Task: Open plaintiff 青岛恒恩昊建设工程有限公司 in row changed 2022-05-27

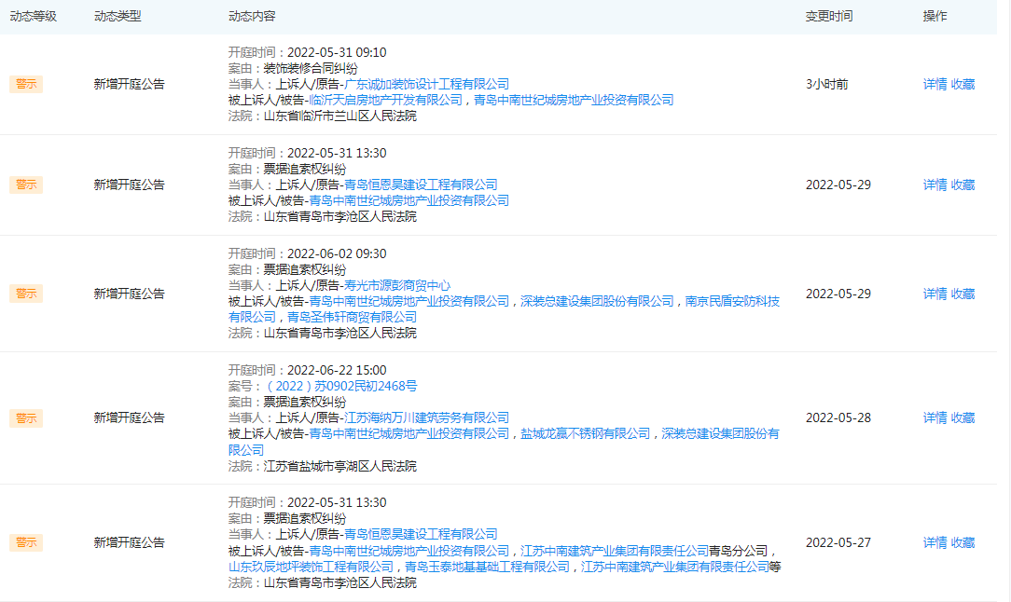Action: [421, 534]
